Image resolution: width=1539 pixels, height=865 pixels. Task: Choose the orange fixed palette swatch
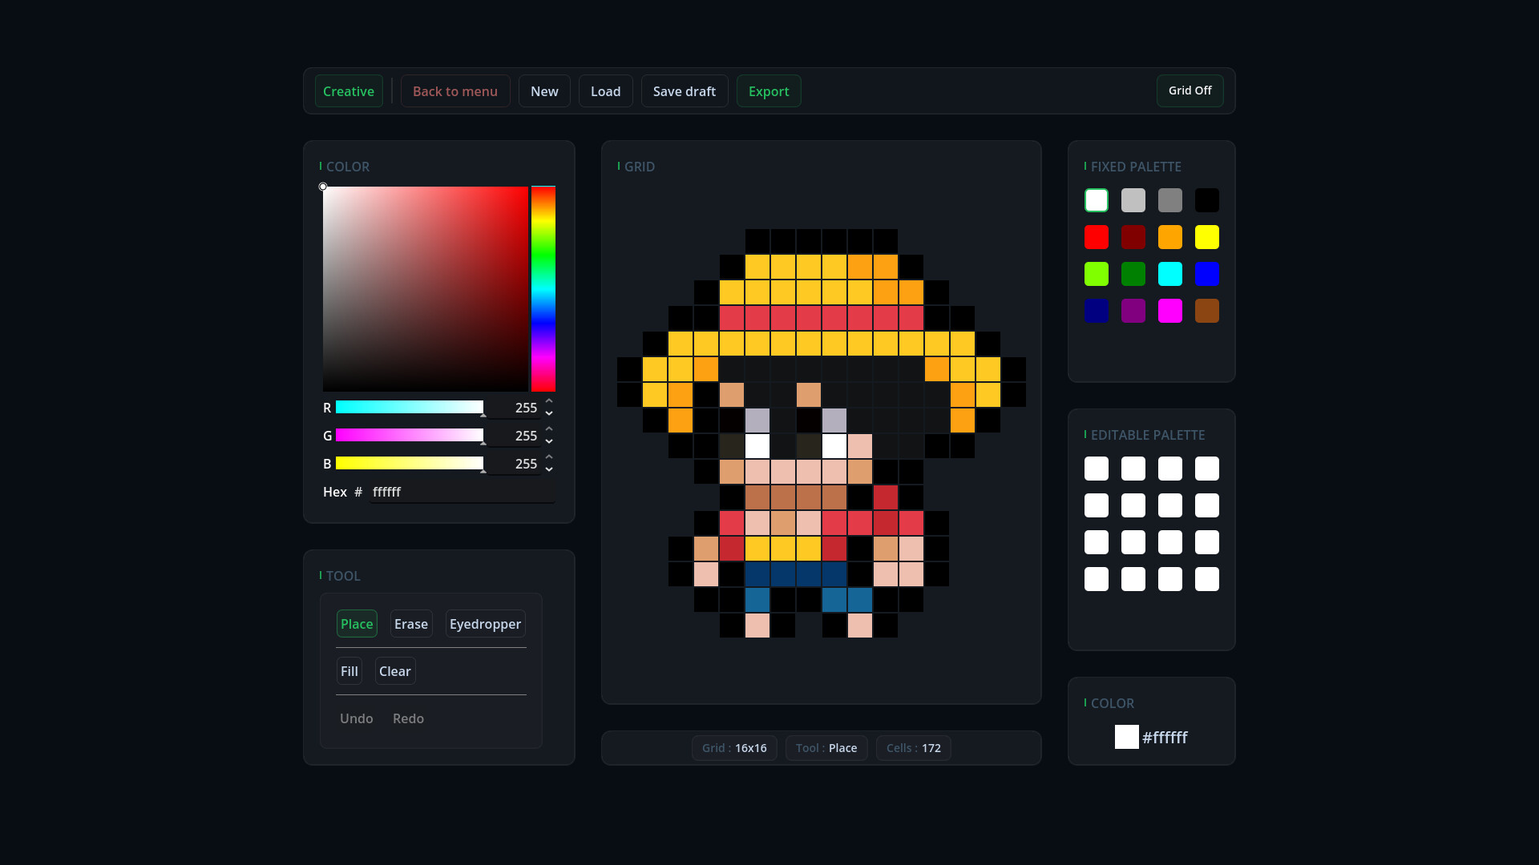[1169, 237]
